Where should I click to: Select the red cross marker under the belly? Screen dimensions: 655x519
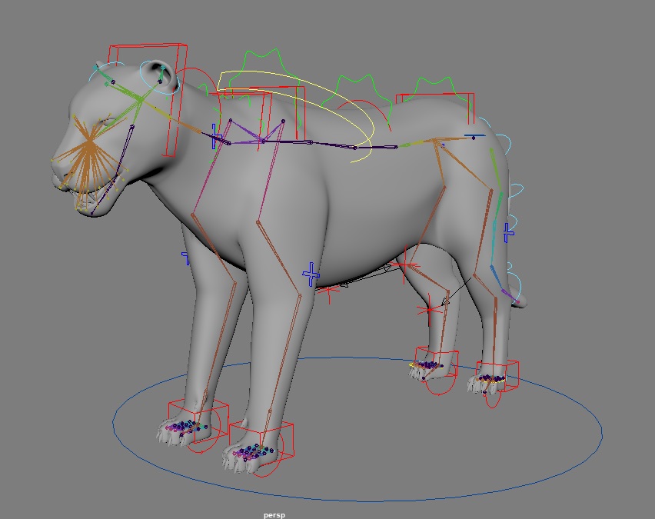(x=328, y=291)
